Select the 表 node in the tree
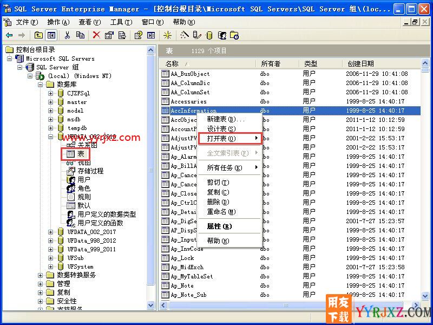 coord(80,154)
